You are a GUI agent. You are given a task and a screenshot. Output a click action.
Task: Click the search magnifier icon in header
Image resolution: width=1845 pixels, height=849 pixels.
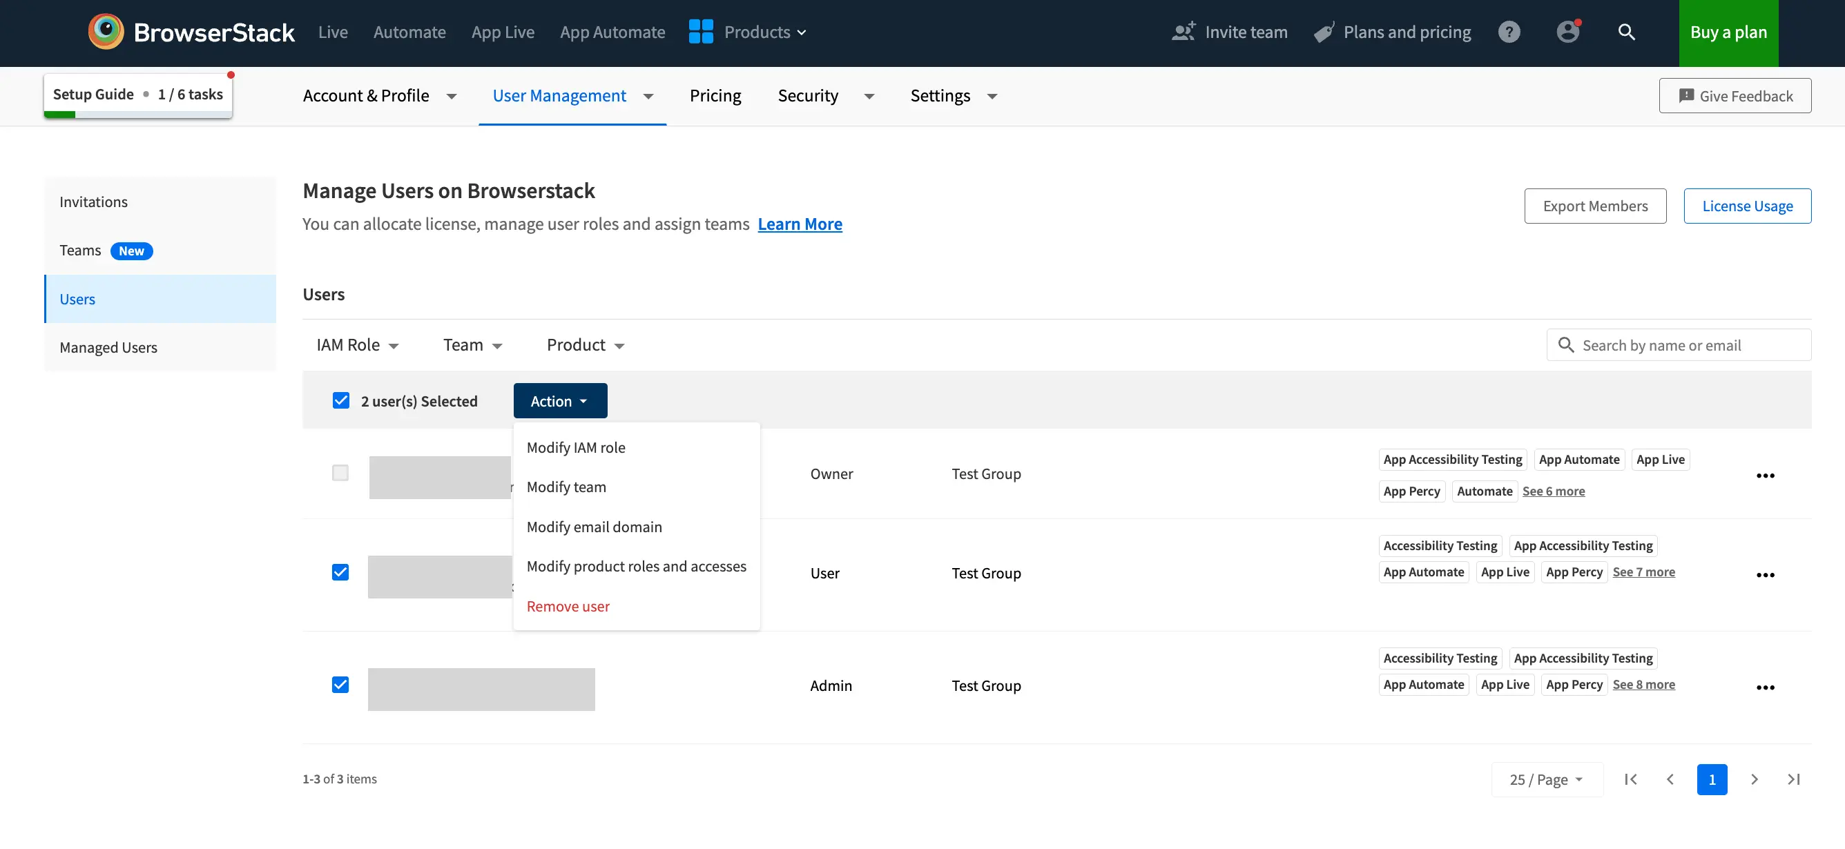(x=1626, y=32)
